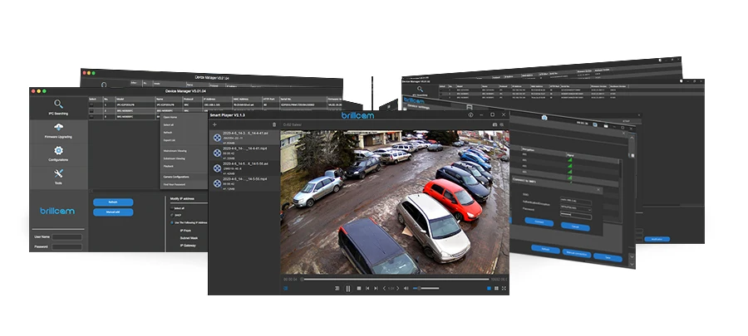Choose Camera Configurations from context menu

pyautogui.click(x=175, y=177)
